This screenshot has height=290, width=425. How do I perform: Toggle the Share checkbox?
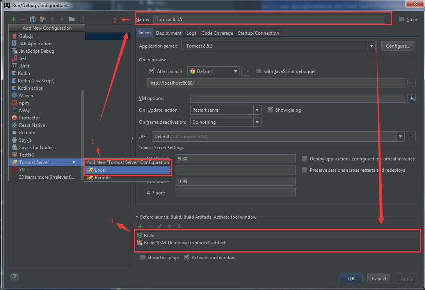(402, 19)
